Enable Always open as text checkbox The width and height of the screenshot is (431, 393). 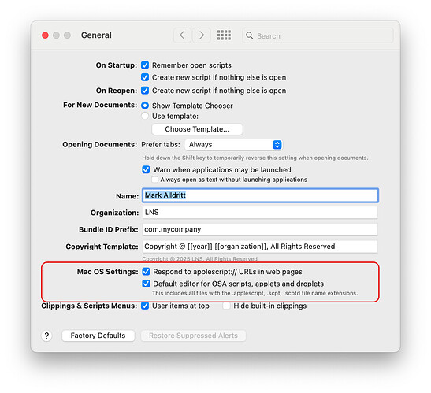pyautogui.click(x=155, y=180)
